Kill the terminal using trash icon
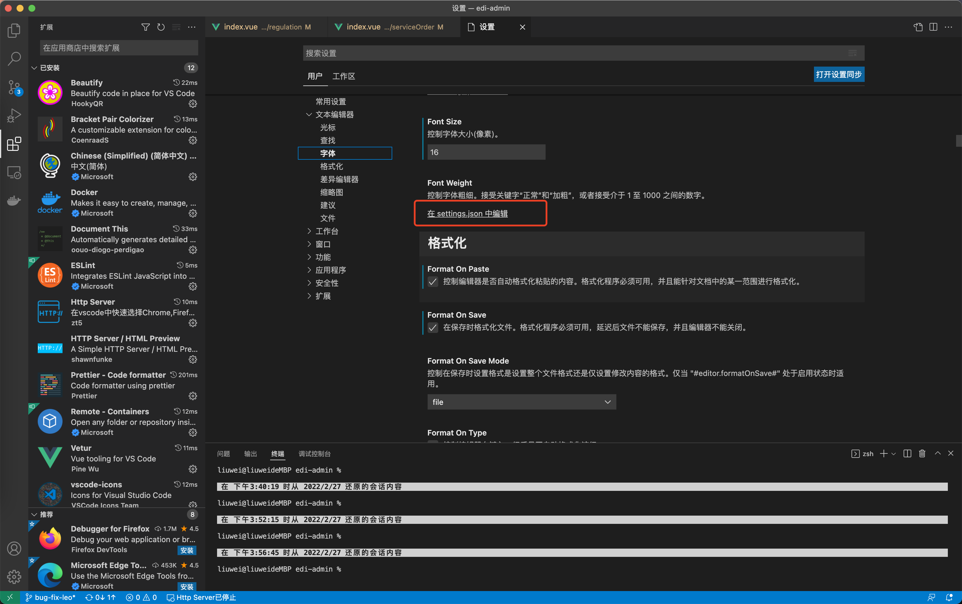The image size is (962, 604). click(922, 453)
